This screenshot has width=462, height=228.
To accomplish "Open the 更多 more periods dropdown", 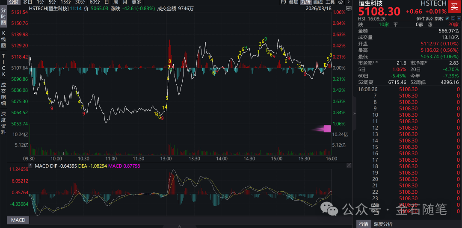I will (137, 2).
